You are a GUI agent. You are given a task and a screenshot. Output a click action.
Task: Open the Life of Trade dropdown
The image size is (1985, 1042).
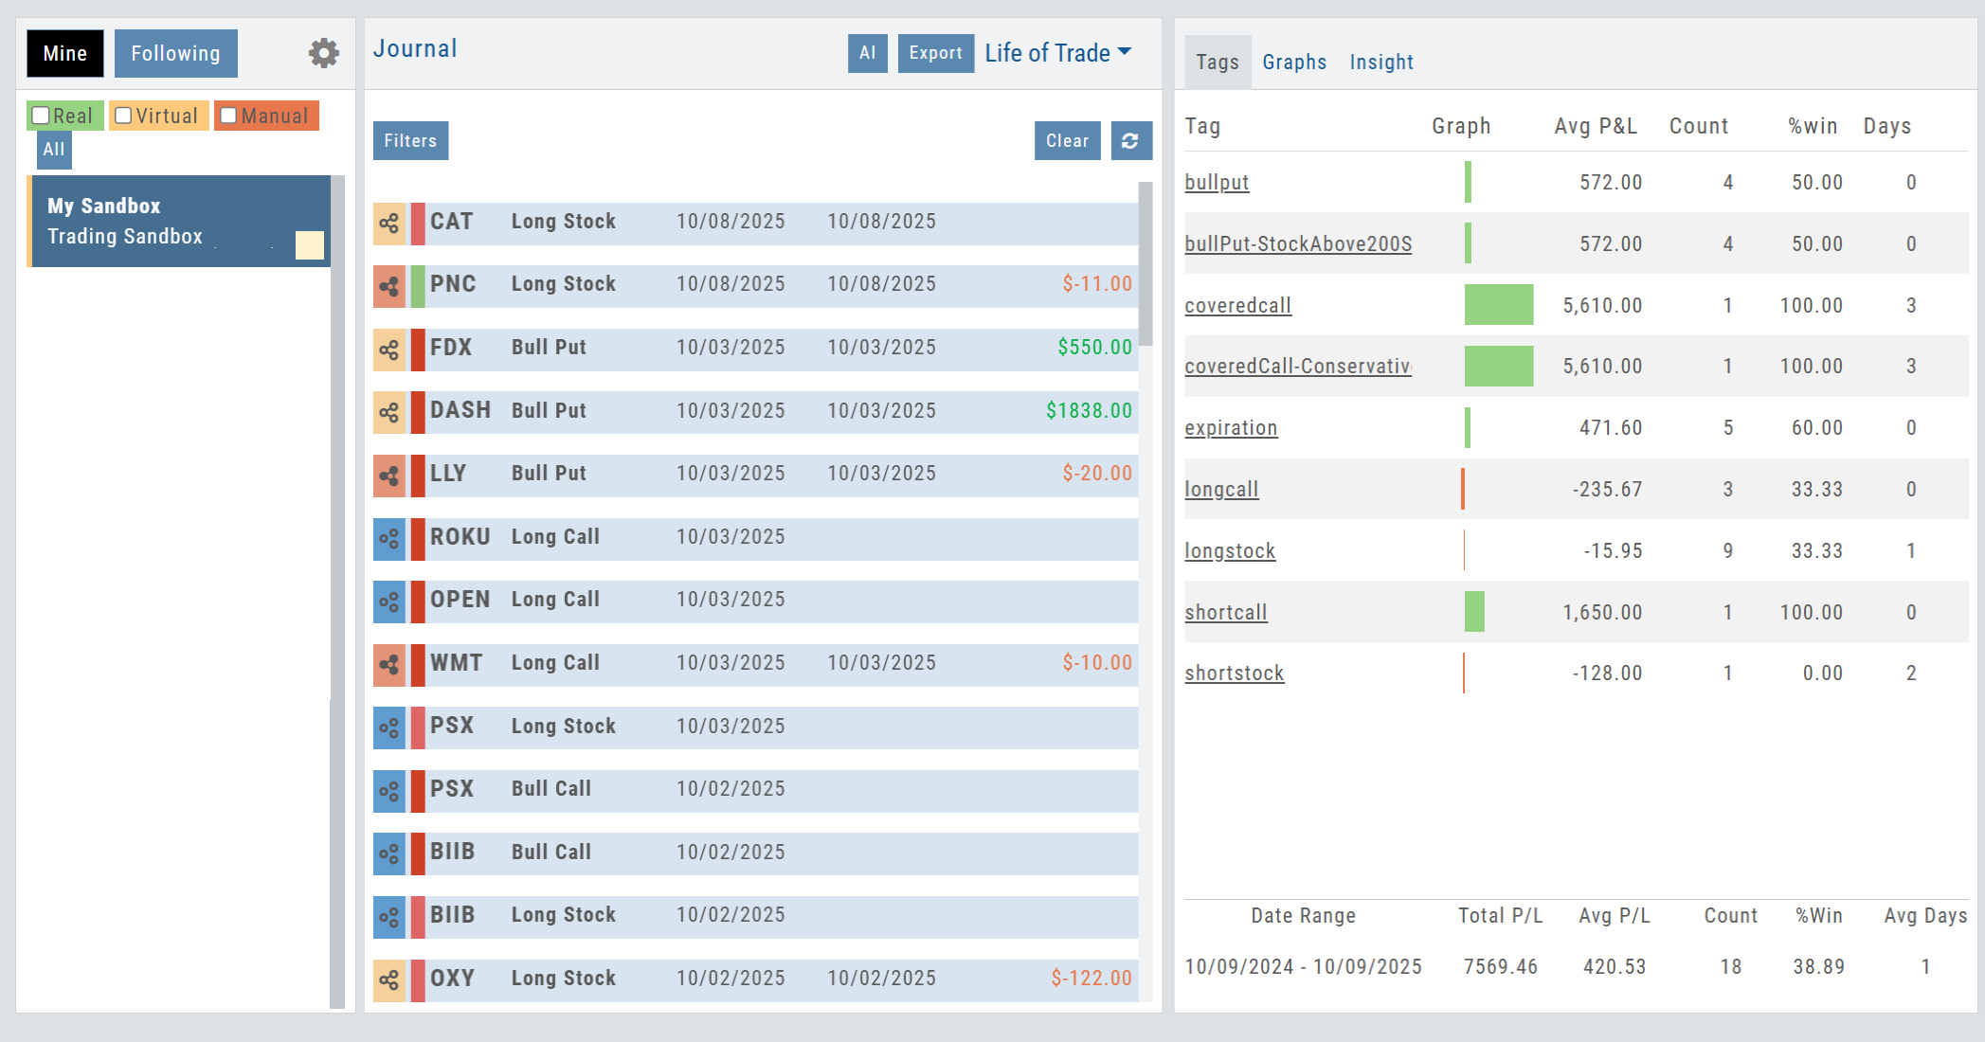click(1057, 53)
